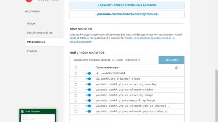
Task: Disable the vk.com###b35680464 filter toggle
Action: pos(88,74)
